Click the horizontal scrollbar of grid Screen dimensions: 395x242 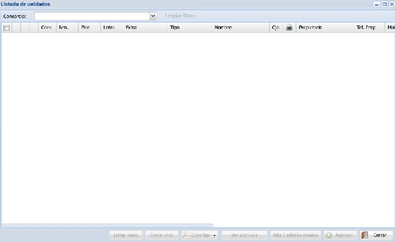click(x=107, y=225)
